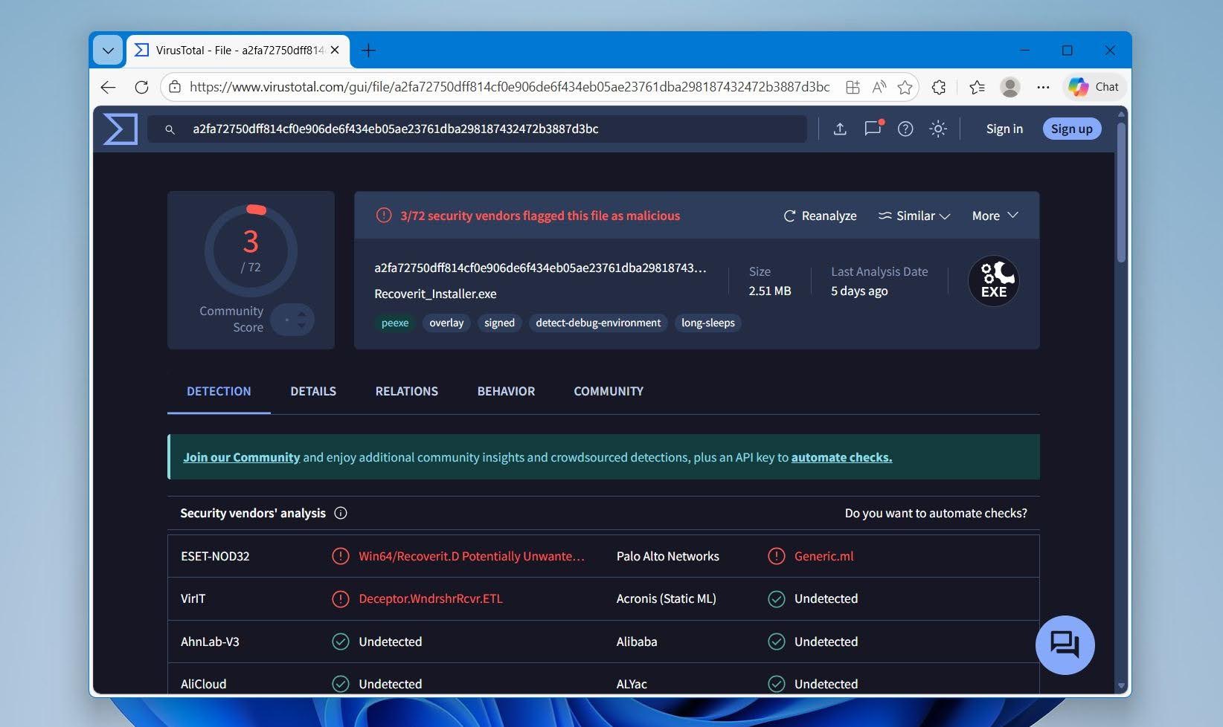Click the upload file icon
Viewport: 1223px width, 727px height.
[840, 129]
